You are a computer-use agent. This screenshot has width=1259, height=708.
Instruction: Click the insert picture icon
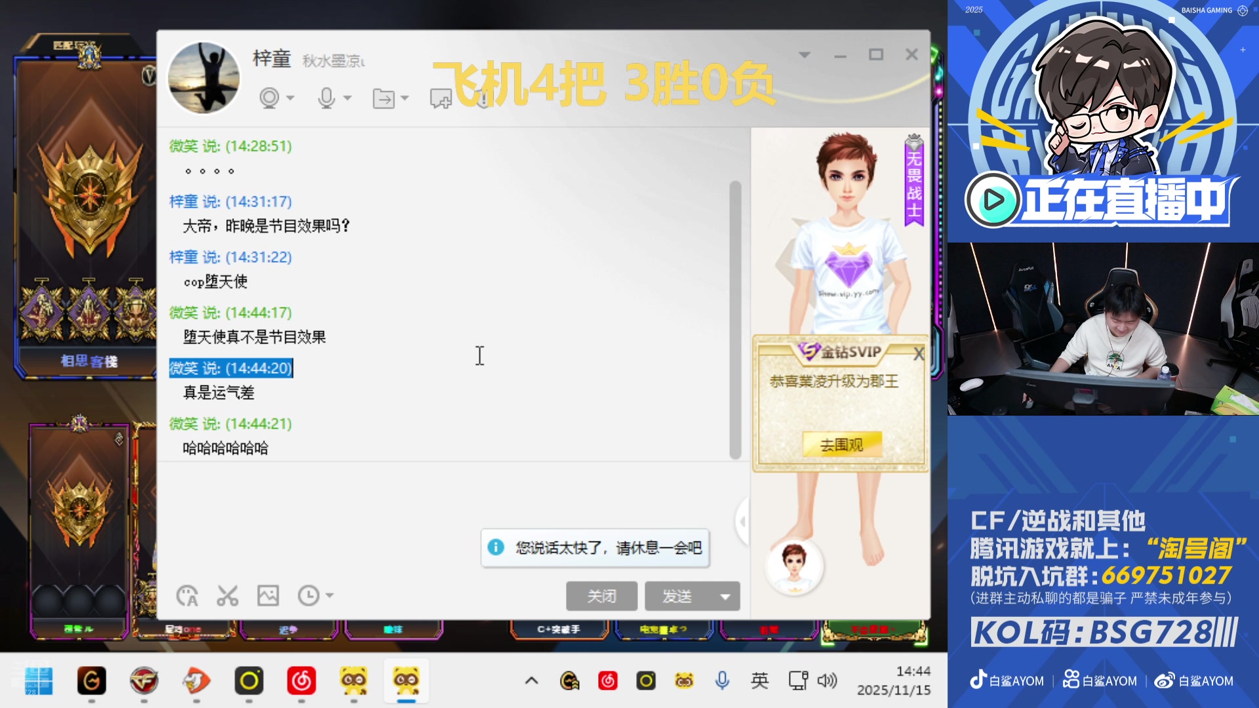coord(268,596)
